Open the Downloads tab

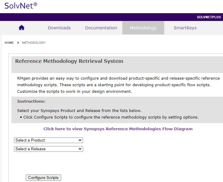pos(59,28)
